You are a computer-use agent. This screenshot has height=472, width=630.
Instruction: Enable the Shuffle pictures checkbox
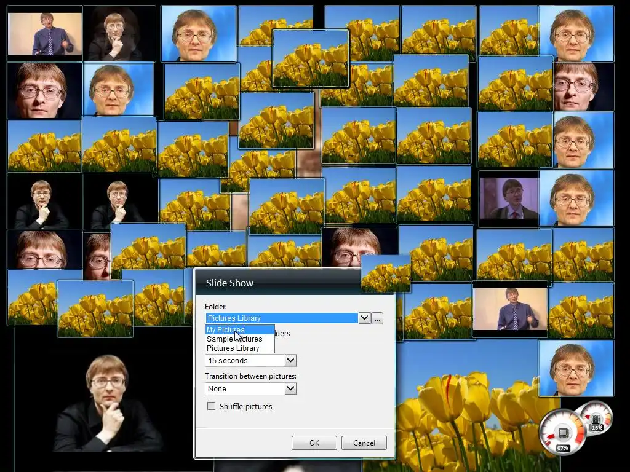(x=212, y=406)
